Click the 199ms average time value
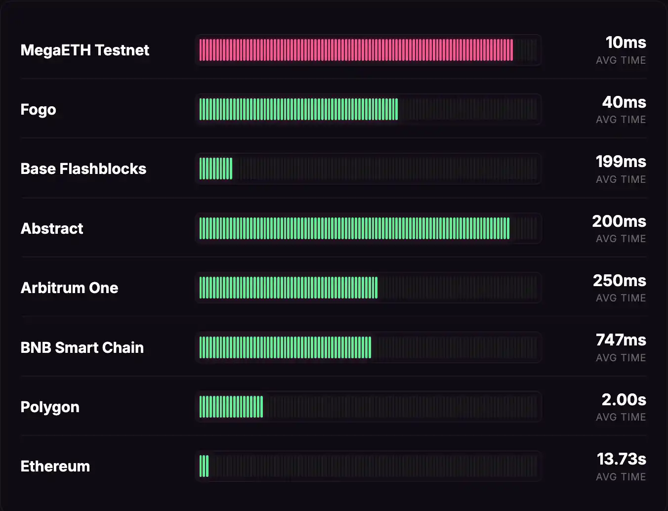 [621, 162]
